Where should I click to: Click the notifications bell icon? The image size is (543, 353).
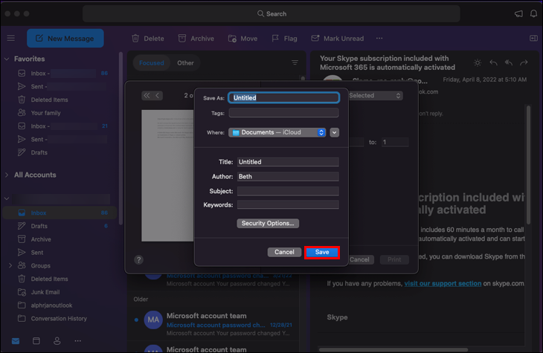point(533,13)
